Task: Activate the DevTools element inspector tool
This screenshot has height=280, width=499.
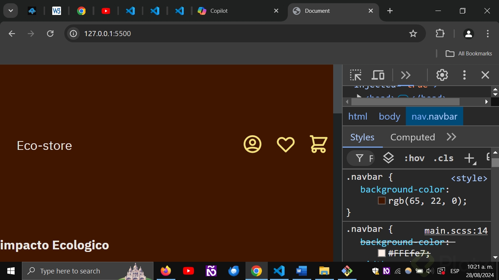Action: [355, 75]
